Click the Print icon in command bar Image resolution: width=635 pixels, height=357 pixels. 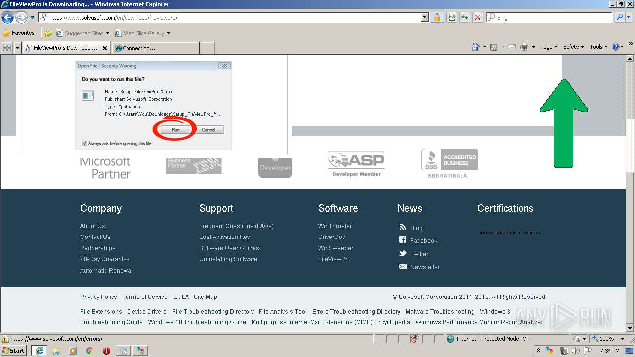pyautogui.click(x=524, y=47)
